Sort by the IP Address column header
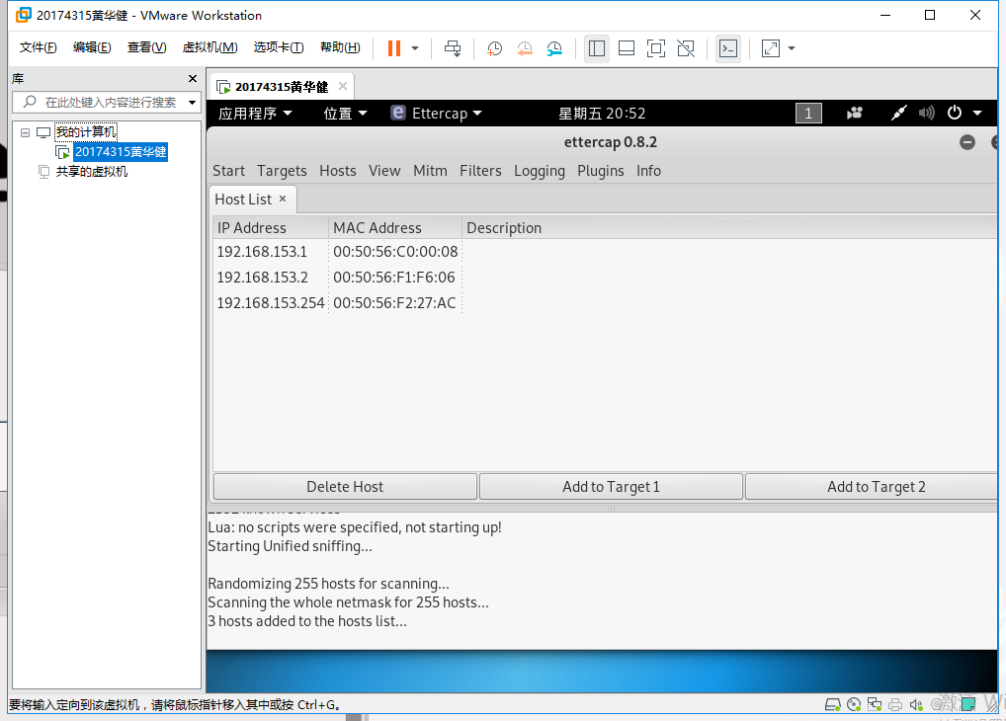 [x=270, y=228]
